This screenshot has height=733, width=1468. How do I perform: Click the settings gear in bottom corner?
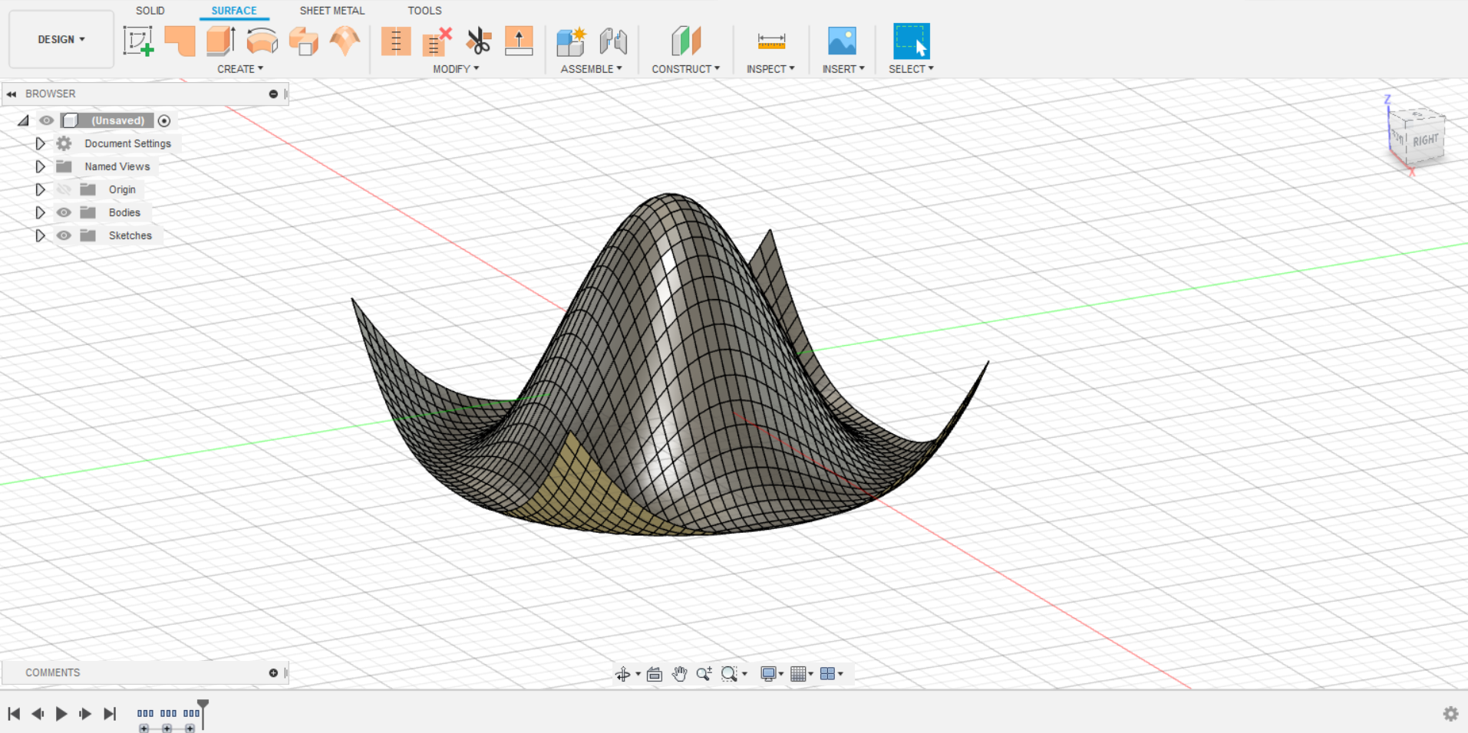click(1450, 714)
